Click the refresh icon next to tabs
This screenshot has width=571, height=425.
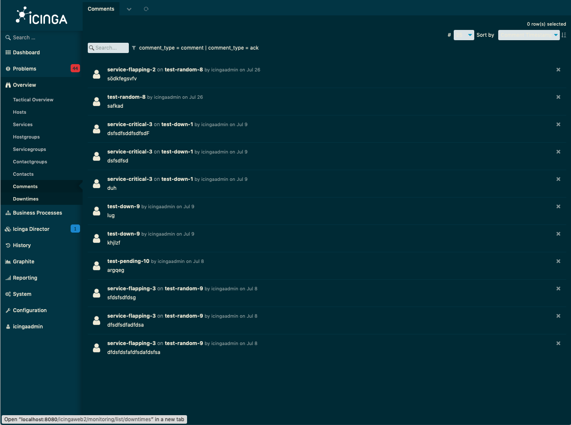[146, 9]
